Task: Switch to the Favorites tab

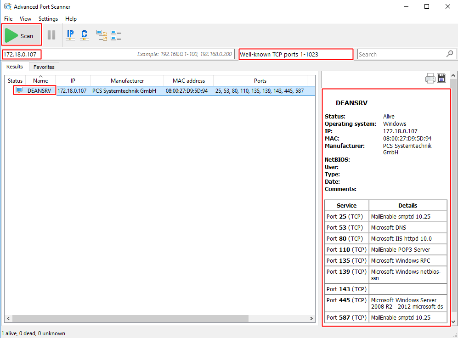Action: point(44,67)
